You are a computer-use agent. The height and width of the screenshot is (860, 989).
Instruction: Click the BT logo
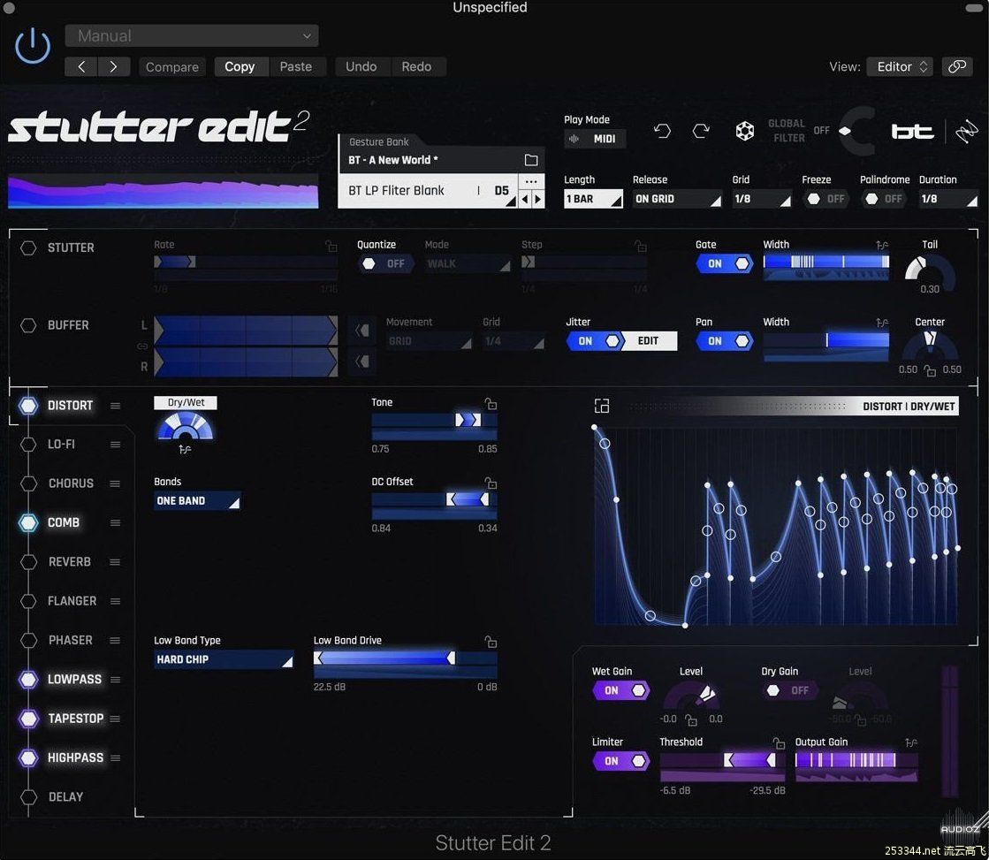(912, 131)
